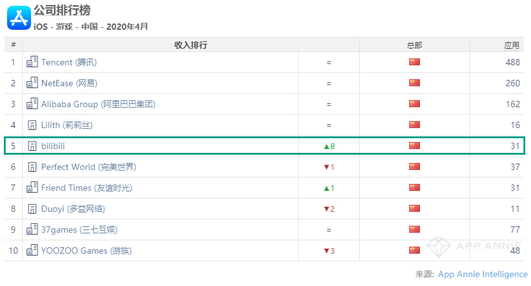Click the app count 488 for Tencent
Image resolution: width=531 pixels, height=286 pixels.
pyautogui.click(x=512, y=62)
